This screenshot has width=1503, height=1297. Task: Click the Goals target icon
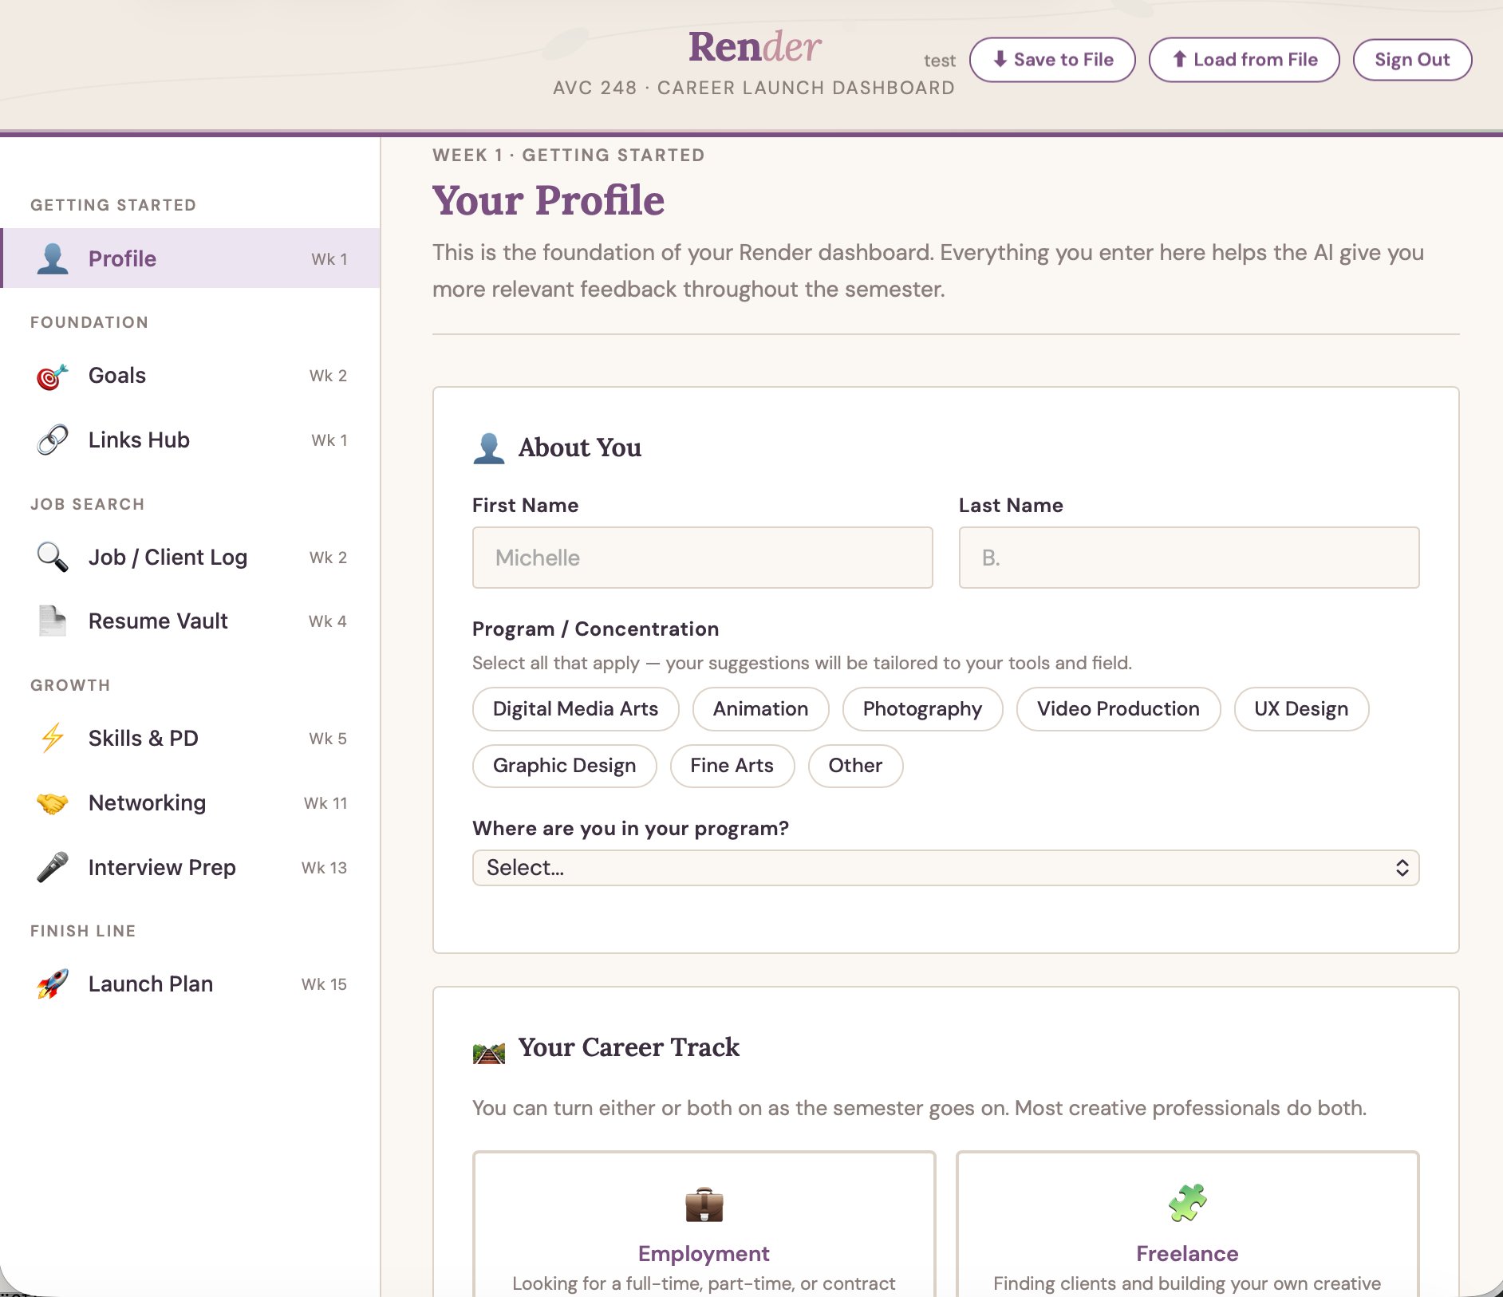click(53, 376)
